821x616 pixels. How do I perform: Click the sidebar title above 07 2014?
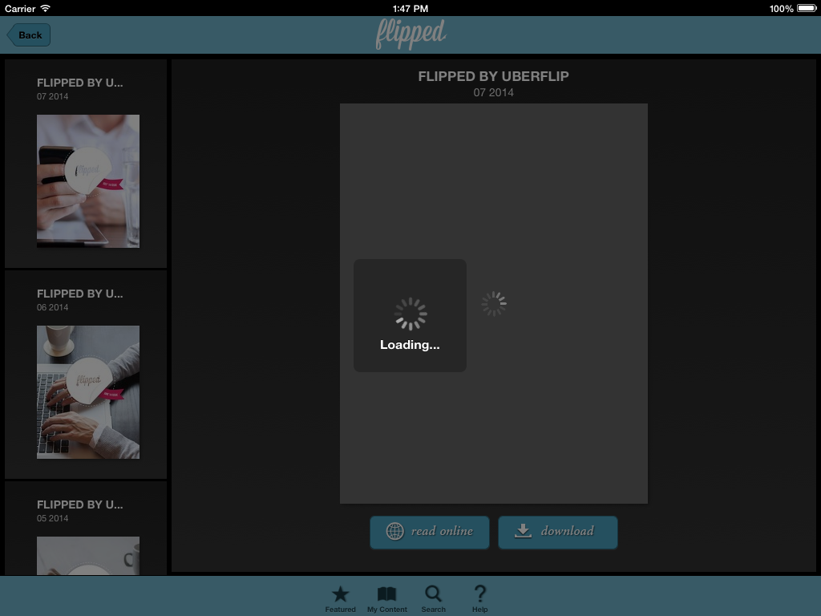coord(80,83)
